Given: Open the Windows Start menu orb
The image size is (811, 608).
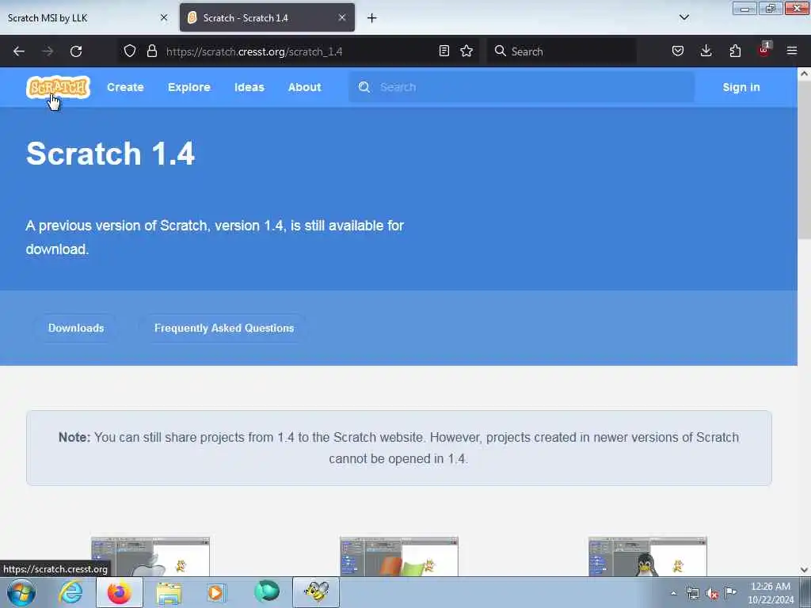Looking at the screenshot, I should [21, 592].
